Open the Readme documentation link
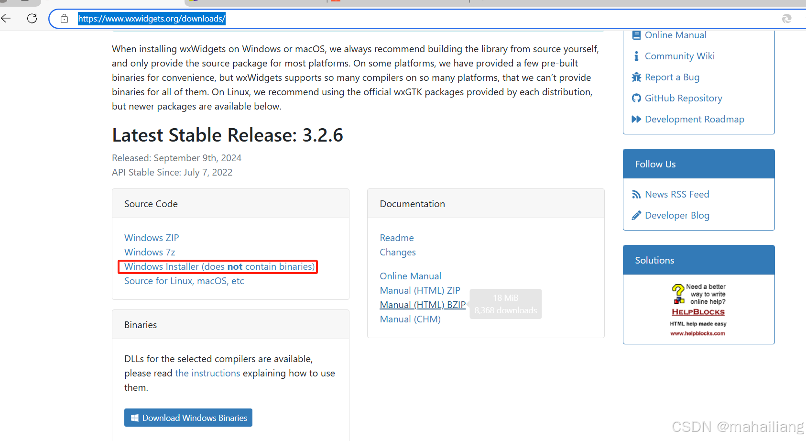The image size is (806, 441). coord(397,238)
